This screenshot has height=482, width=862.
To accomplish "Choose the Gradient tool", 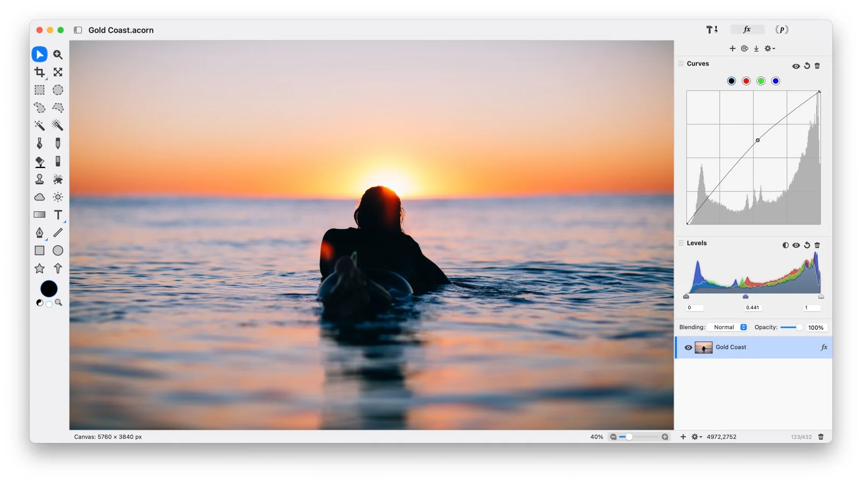I will [39, 215].
